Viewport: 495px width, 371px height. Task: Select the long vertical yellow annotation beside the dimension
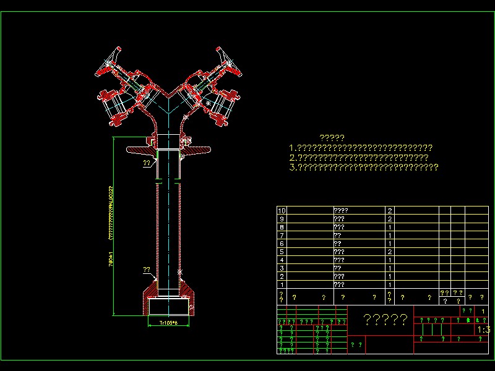[x=111, y=213]
